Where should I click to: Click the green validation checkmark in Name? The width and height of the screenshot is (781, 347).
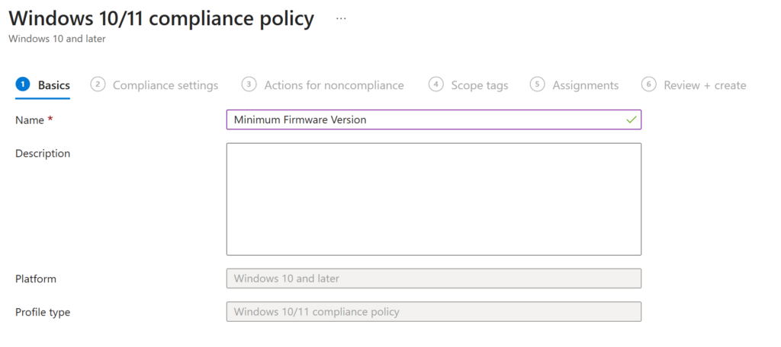(631, 120)
